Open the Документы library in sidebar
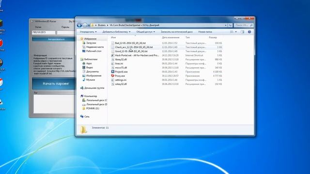 93,72
